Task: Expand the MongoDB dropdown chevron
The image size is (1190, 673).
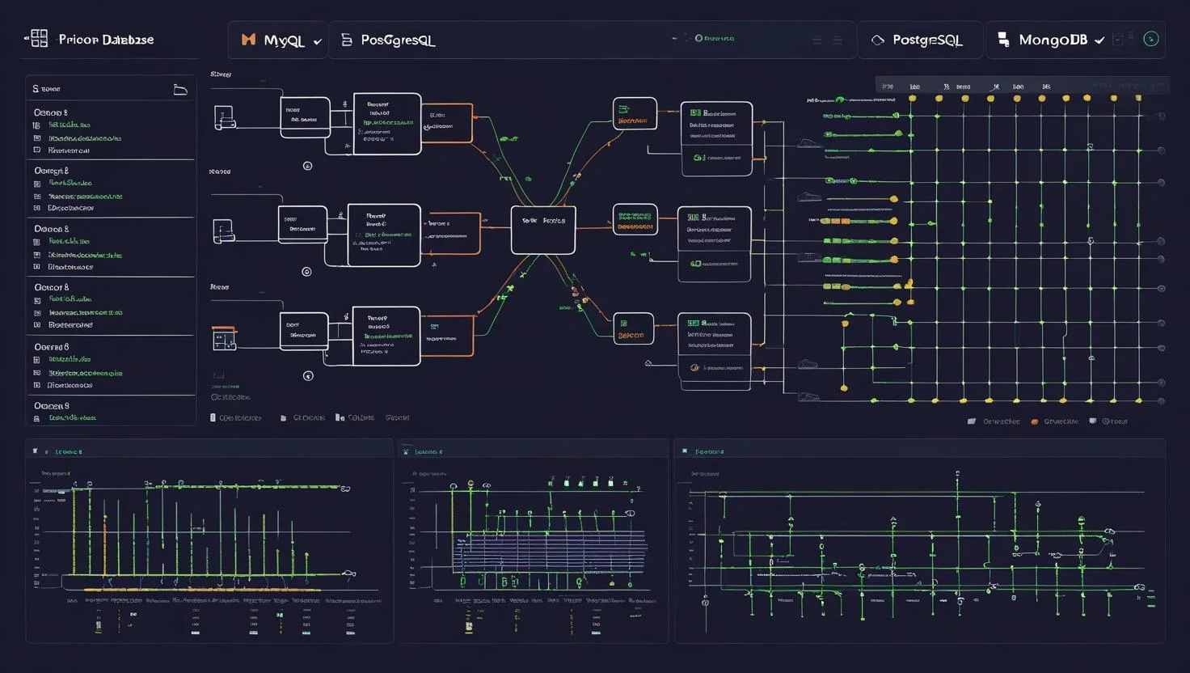Action: [x=1099, y=40]
